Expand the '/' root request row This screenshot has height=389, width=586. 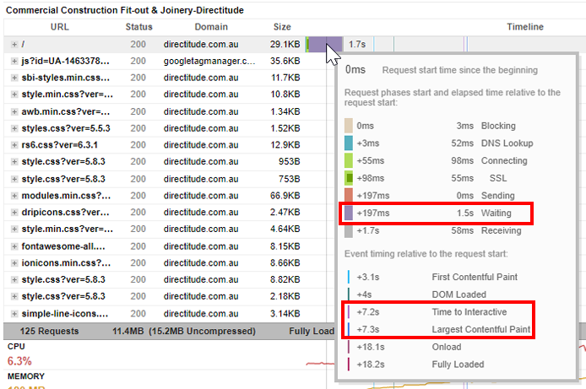click(x=14, y=45)
